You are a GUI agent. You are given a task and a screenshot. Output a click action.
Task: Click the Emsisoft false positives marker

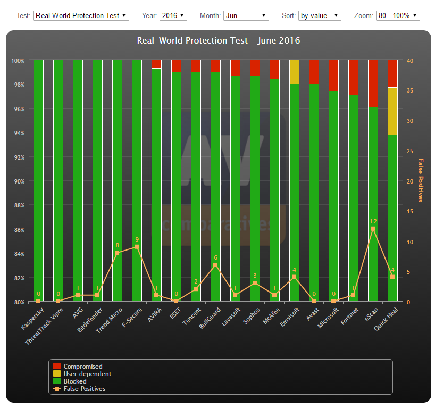[294, 277]
